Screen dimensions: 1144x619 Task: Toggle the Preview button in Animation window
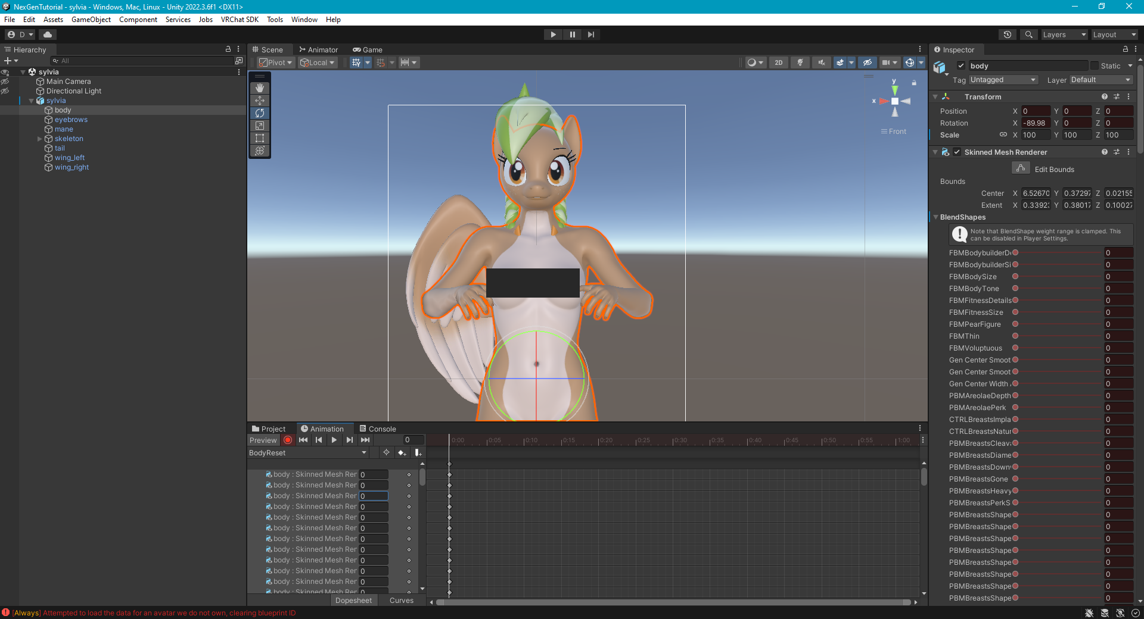(263, 440)
